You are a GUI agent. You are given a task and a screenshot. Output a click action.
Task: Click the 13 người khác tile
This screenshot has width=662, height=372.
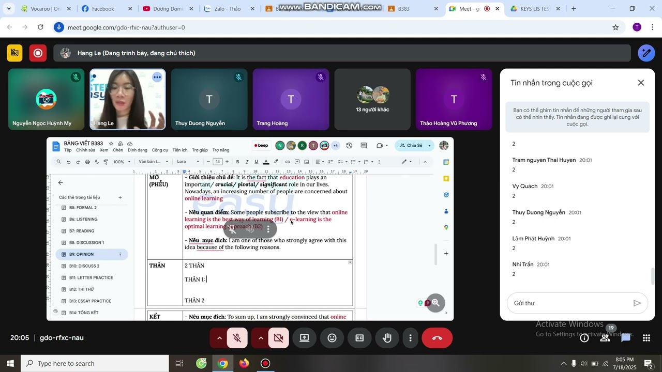372,99
